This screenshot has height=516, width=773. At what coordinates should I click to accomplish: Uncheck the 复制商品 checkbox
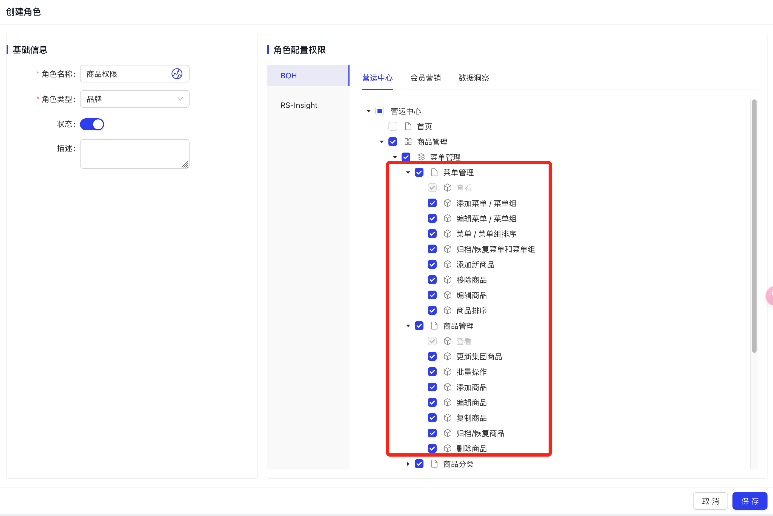tap(432, 418)
